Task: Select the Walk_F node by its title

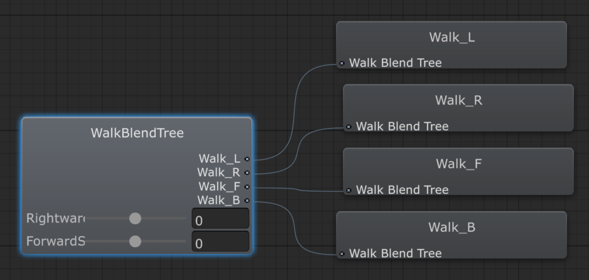Action: point(458,164)
